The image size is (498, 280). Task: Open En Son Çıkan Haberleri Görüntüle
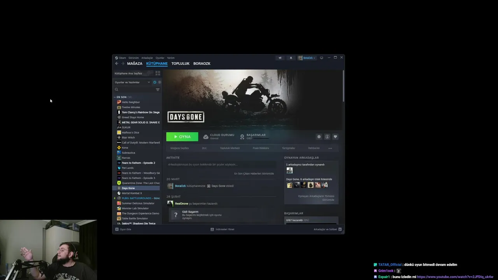click(254, 173)
